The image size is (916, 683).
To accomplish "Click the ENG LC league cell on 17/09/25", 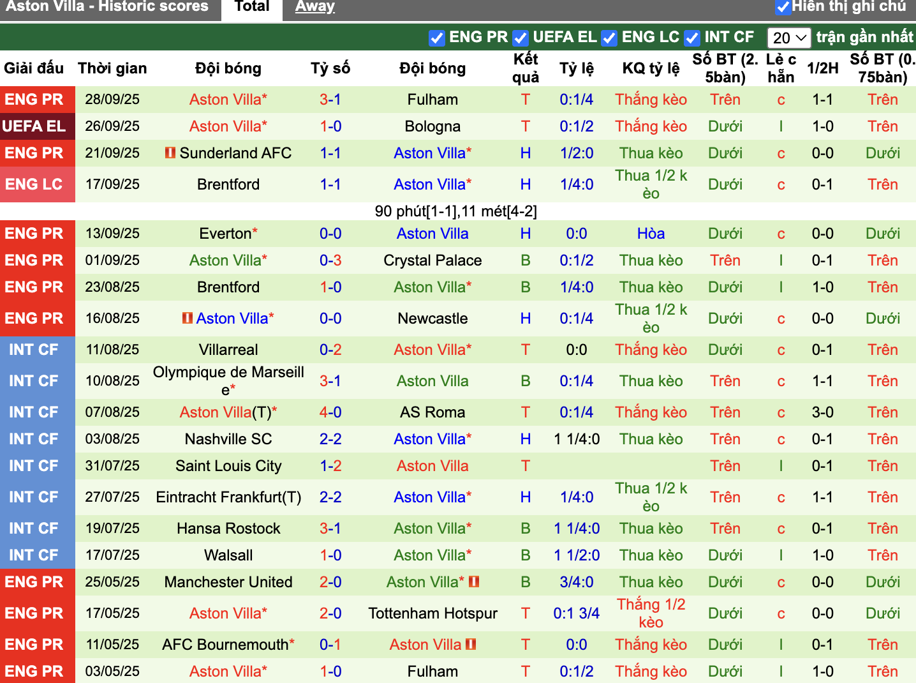I will click(x=38, y=184).
